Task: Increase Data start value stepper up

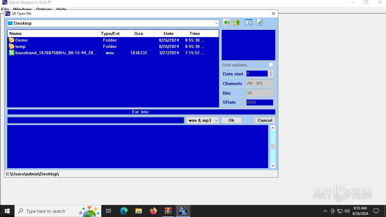Action: point(271,72)
